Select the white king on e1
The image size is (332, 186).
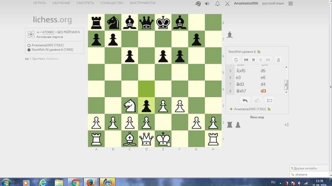[x=163, y=139]
